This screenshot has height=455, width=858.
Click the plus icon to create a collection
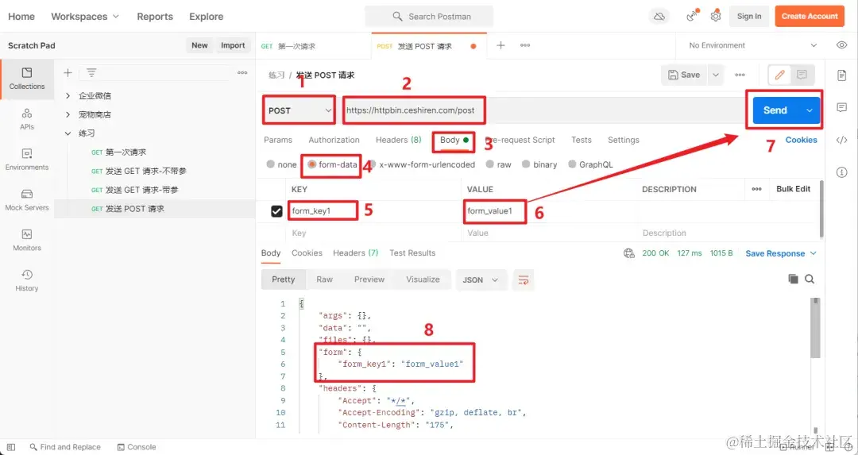(68, 73)
